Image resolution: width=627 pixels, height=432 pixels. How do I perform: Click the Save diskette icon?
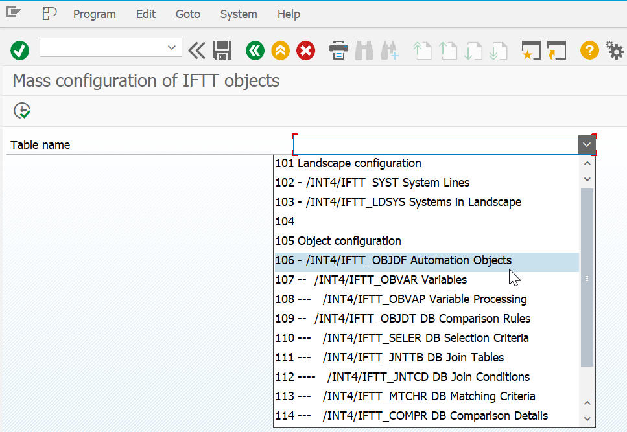(222, 50)
